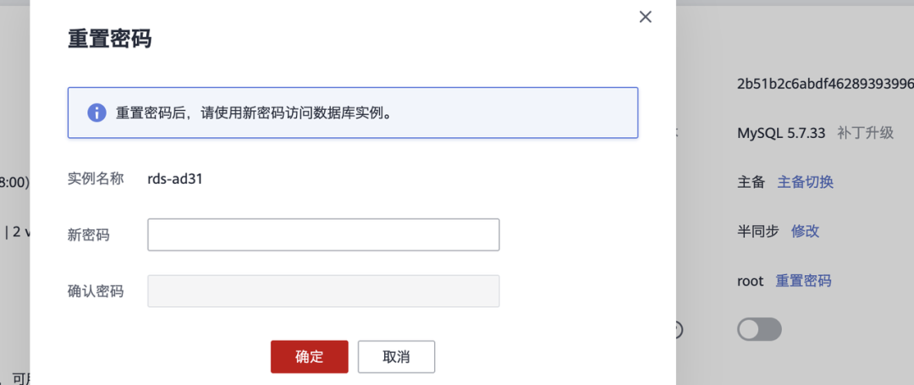Toggle the gray switch below root

(759, 329)
